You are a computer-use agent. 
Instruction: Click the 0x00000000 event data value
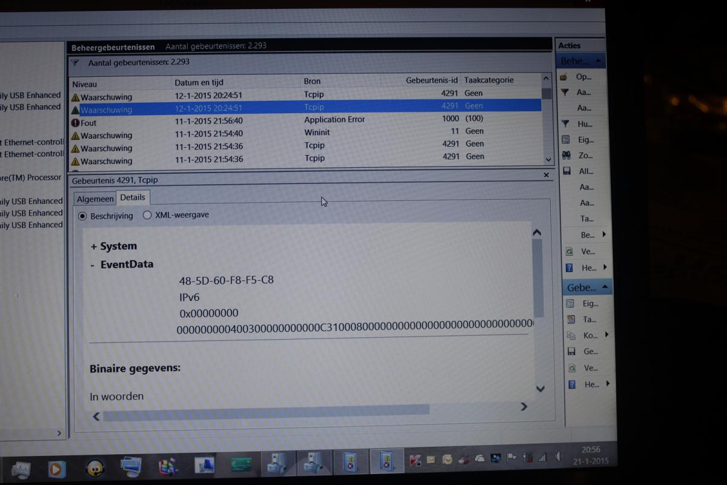tap(209, 313)
